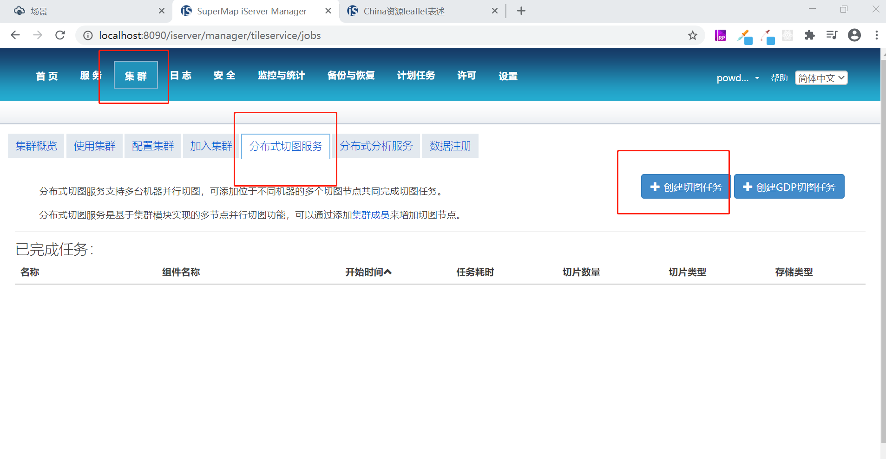This screenshot has width=886, height=459.
Task: Open the media control playlist icon
Action: (x=832, y=35)
